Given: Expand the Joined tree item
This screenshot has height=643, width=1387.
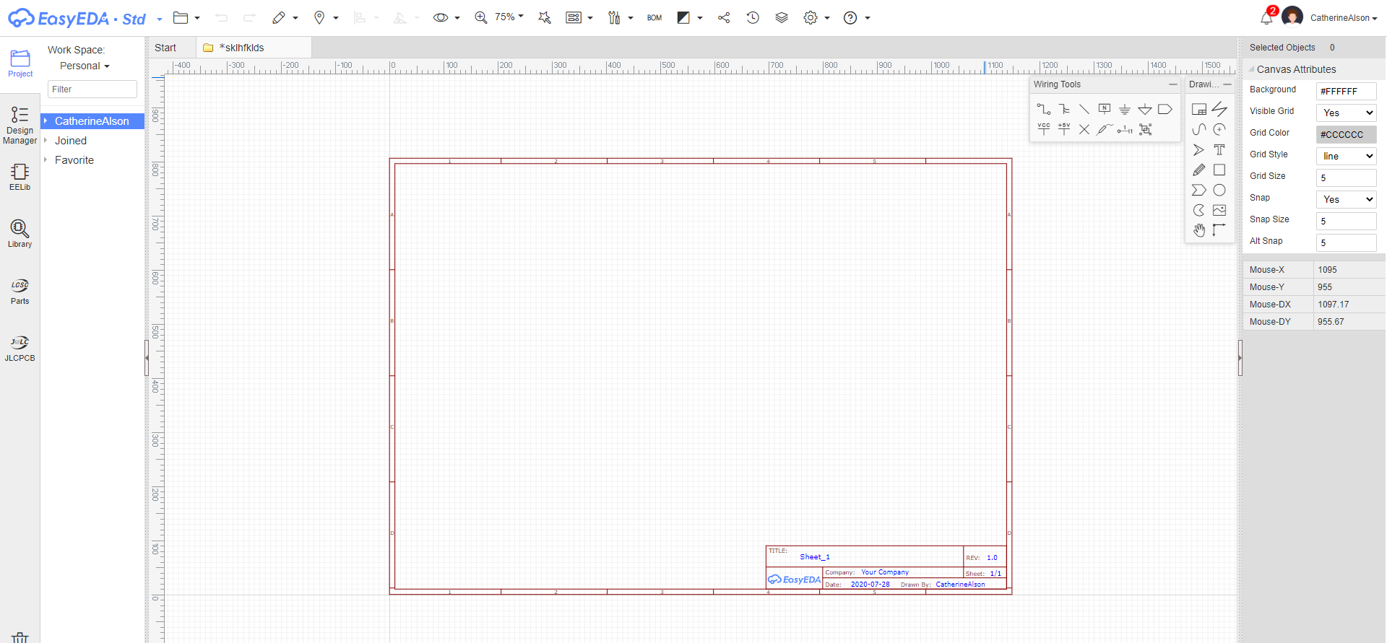Looking at the screenshot, I should [46, 140].
